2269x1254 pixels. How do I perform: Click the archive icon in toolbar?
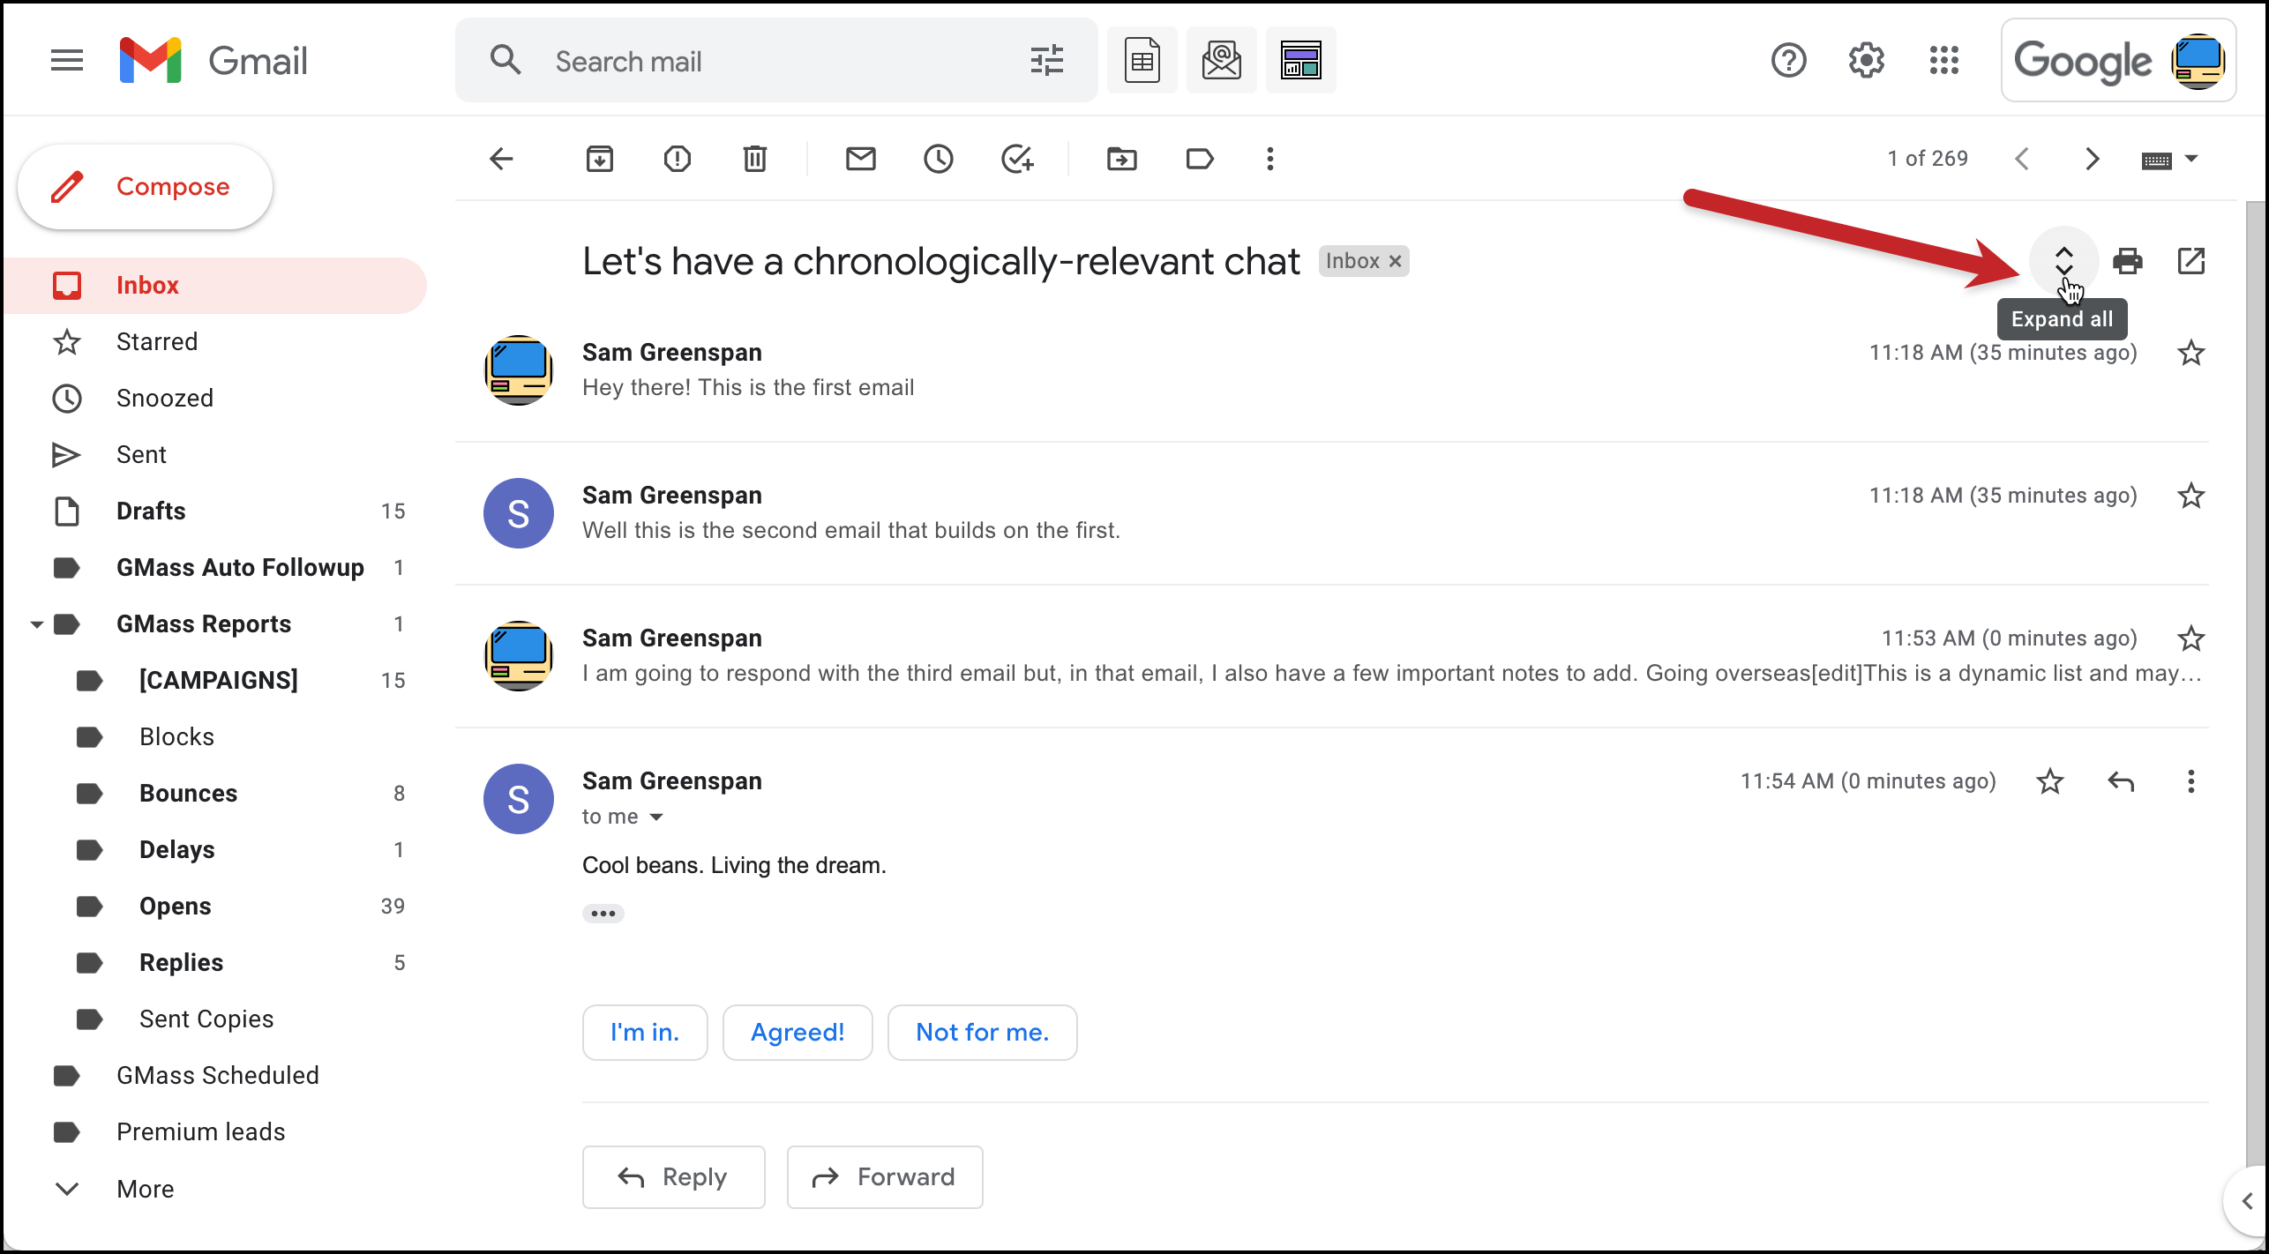pos(601,159)
